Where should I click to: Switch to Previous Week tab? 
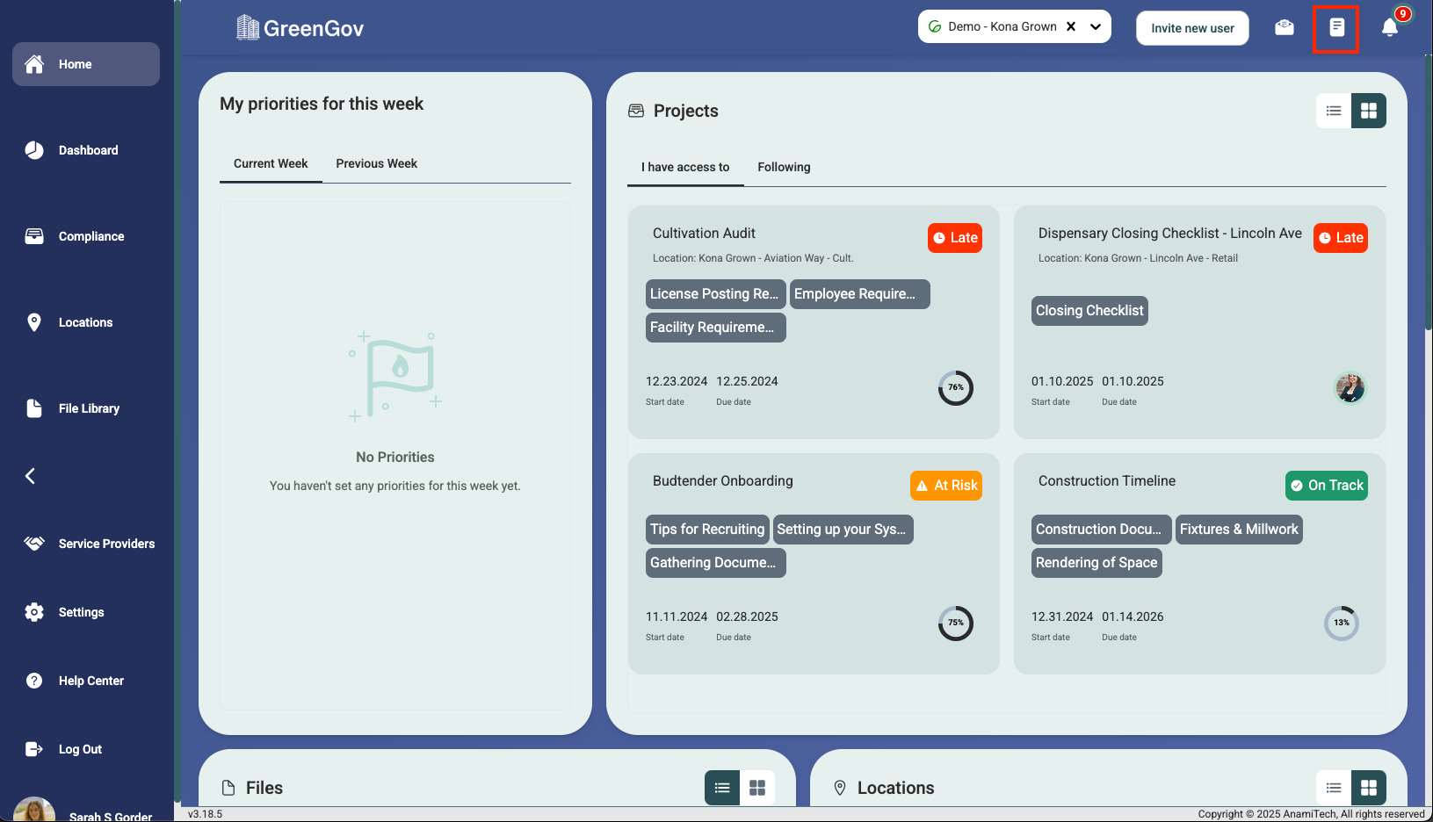click(x=377, y=163)
